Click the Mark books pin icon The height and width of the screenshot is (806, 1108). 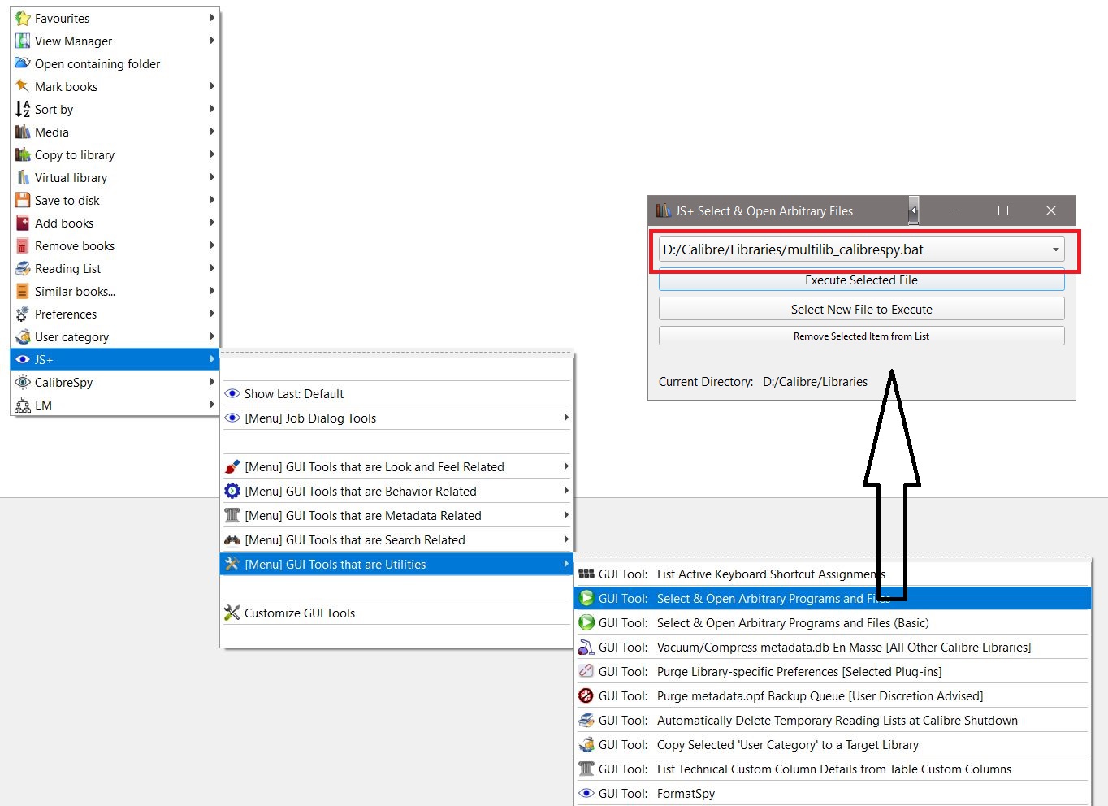(x=23, y=86)
